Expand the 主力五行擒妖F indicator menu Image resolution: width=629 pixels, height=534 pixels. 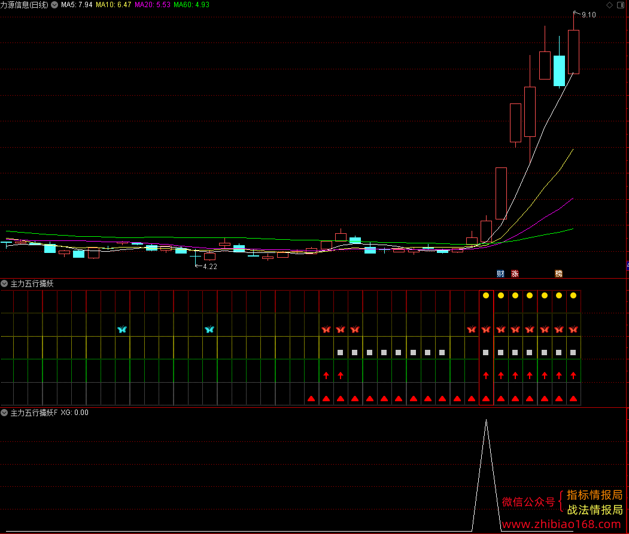(4, 413)
